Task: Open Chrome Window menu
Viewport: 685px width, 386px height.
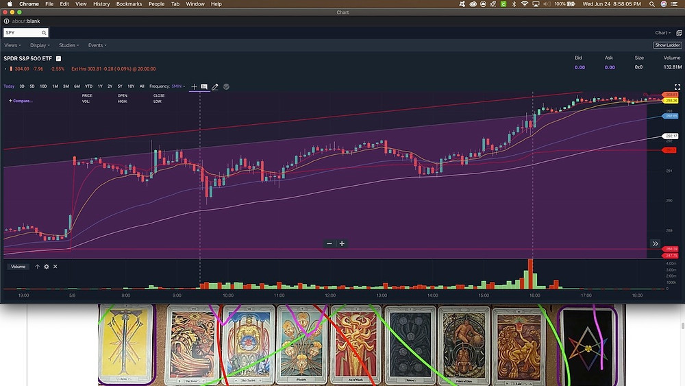Action: [x=195, y=4]
